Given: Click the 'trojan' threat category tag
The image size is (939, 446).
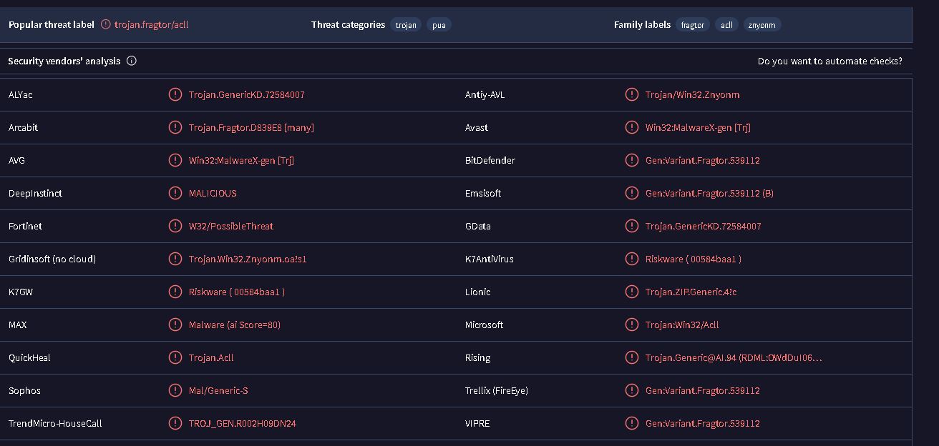Looking at the screenshot, I should 406,25.
